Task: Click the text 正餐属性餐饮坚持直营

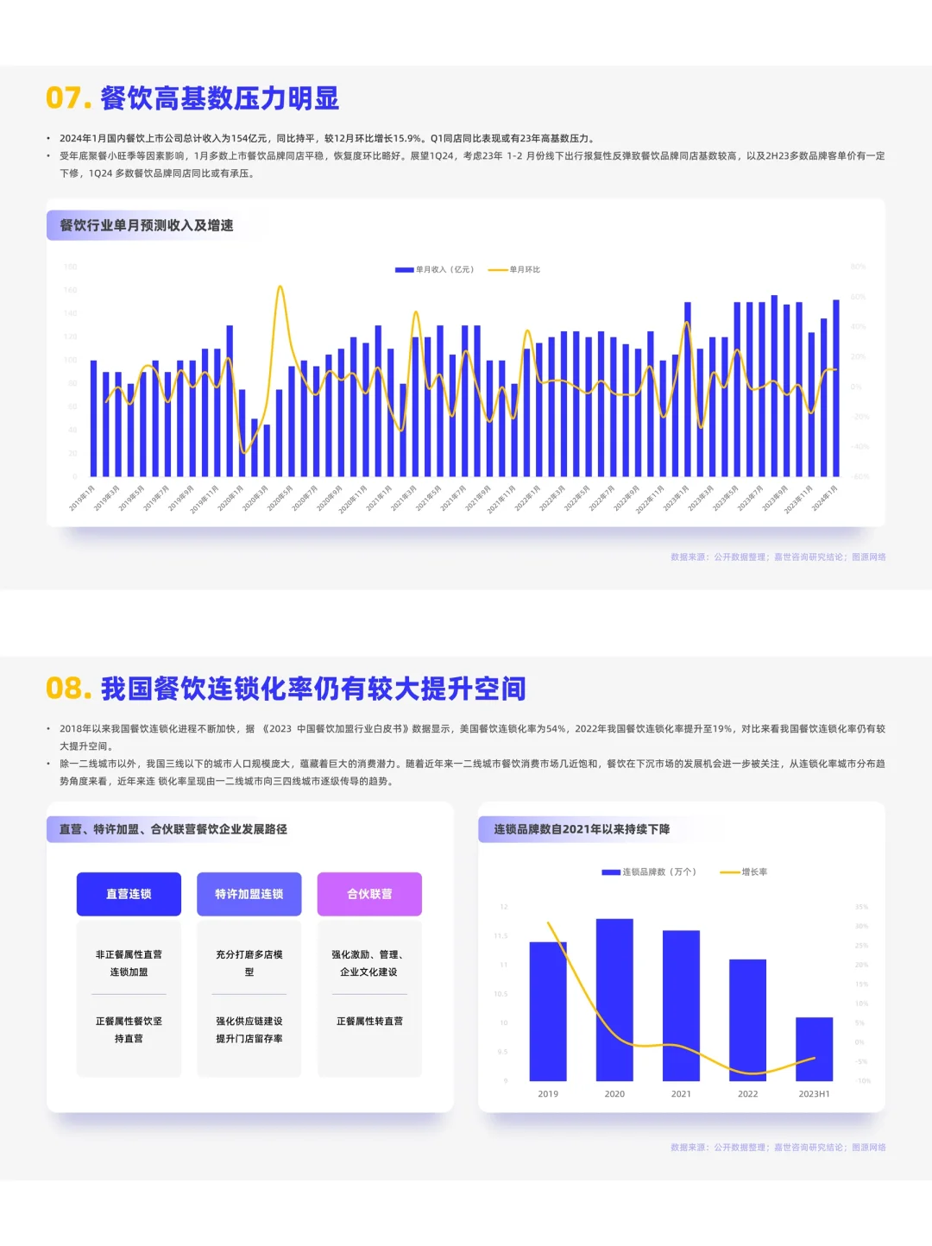Action: pos(129,1029)
